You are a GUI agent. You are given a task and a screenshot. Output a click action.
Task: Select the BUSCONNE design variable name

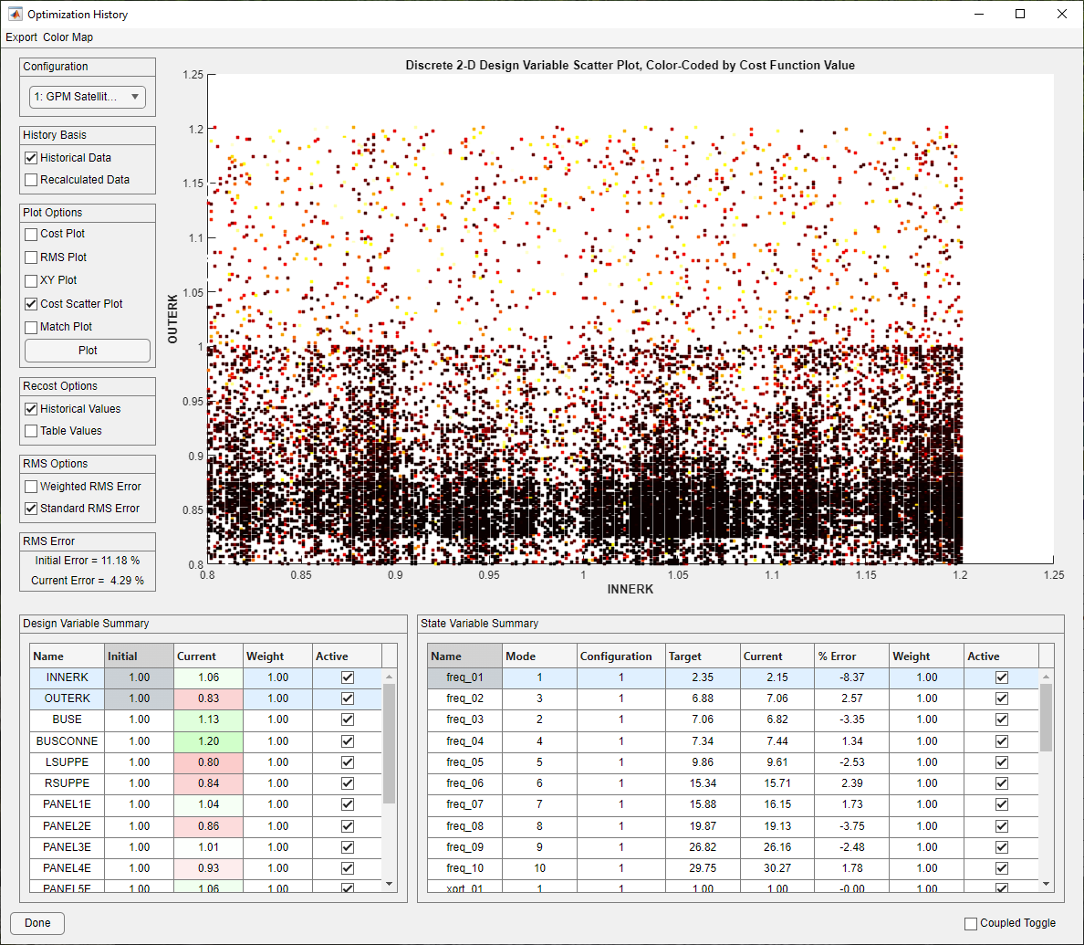click(x=67, y=740)
